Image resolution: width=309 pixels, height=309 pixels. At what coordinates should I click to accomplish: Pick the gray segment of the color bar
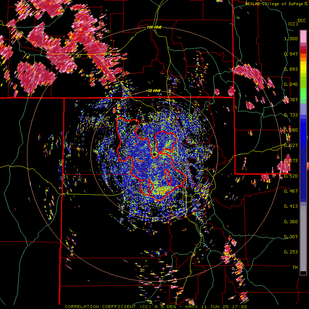[x=303, y=239]
